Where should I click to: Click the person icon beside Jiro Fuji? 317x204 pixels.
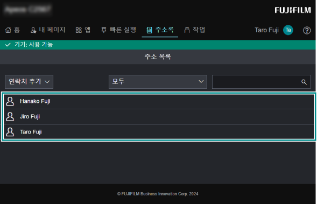10,116
